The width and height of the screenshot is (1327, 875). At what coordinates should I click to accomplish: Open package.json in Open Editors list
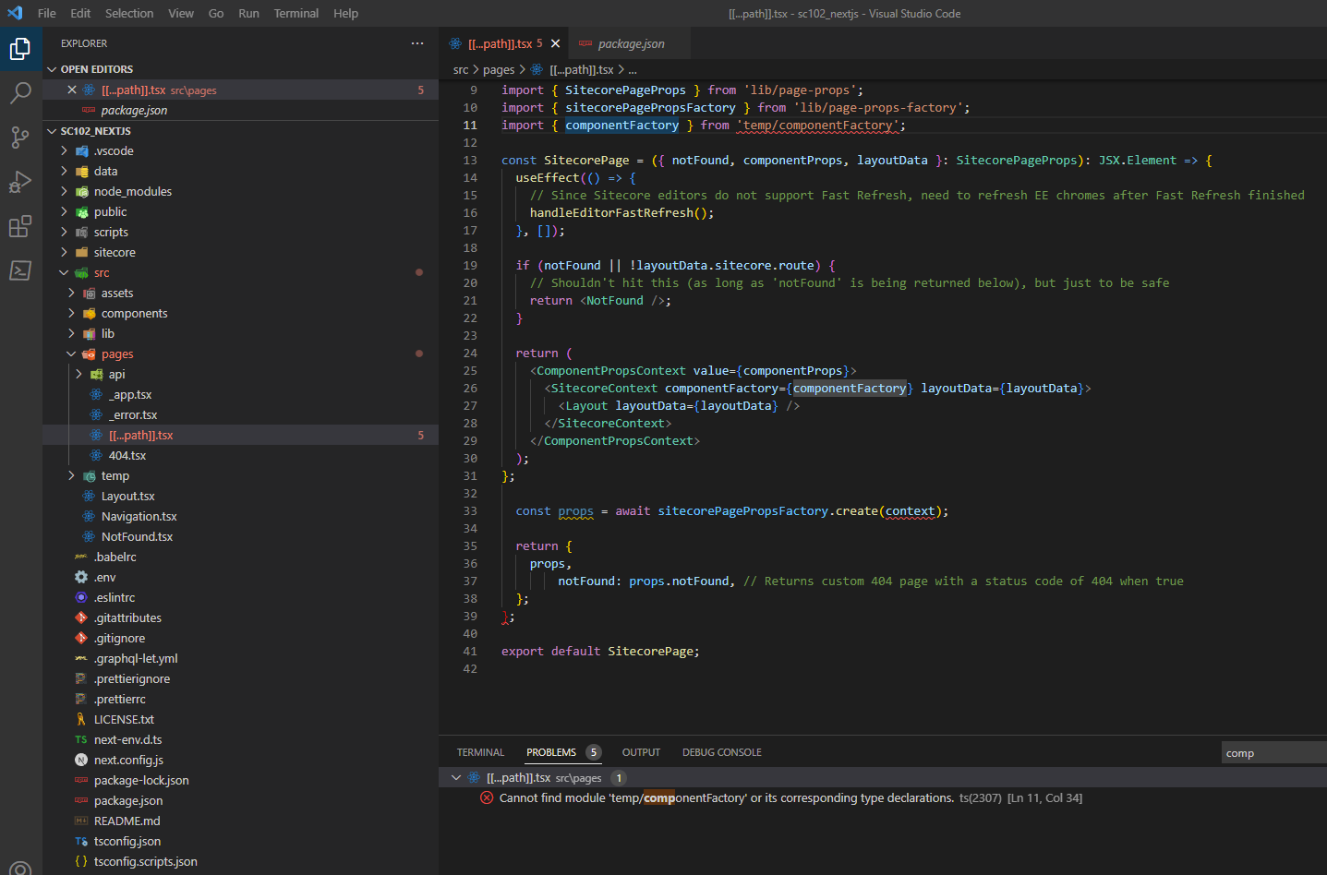tap(240, 110)
